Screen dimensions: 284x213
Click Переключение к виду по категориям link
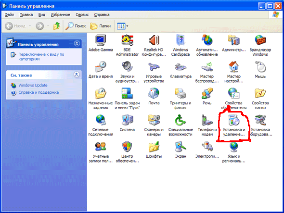click(x=41, y=57)
